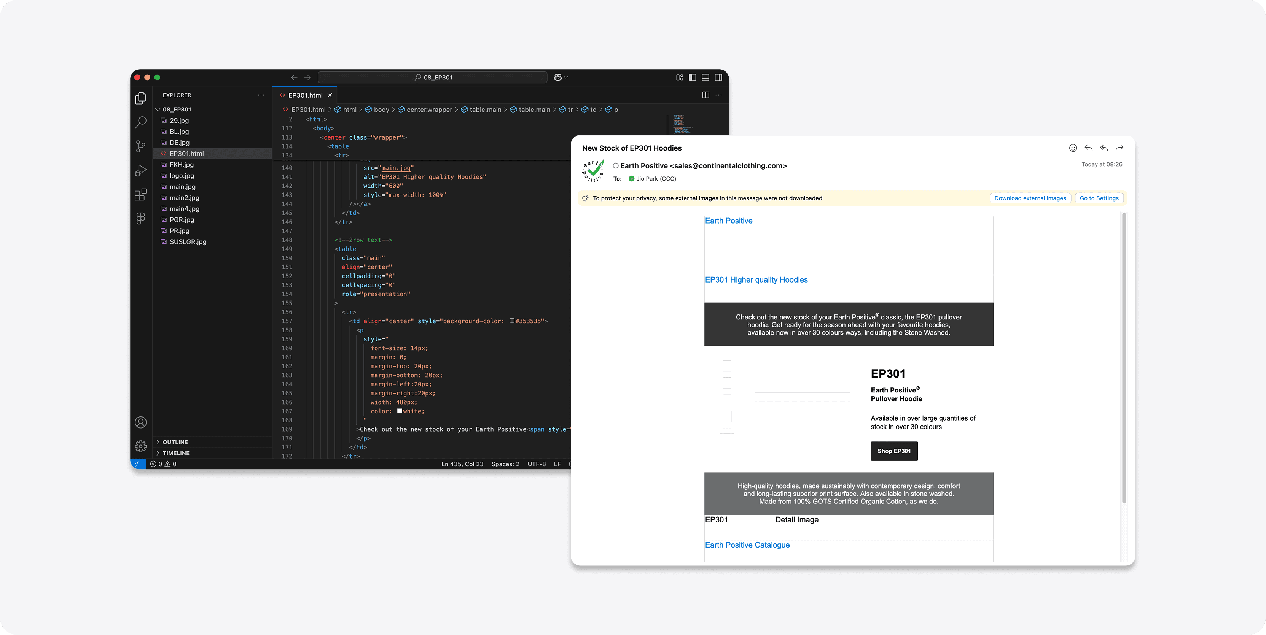The height and width of the screenshot is (635, 1266).
Task: Click the Accounts icon in activity bar
Action: pos(140,422)
